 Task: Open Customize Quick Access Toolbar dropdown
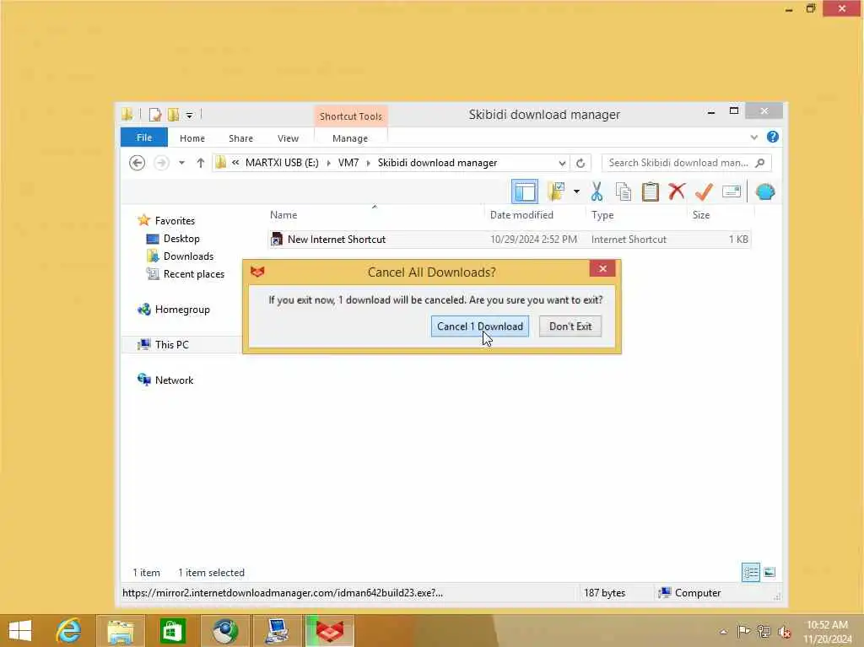(189, 116)
